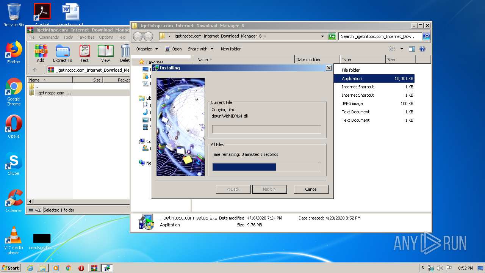485x273 pixels.
Task: Open the WinRAR Help menu
Action: point(122,37)
